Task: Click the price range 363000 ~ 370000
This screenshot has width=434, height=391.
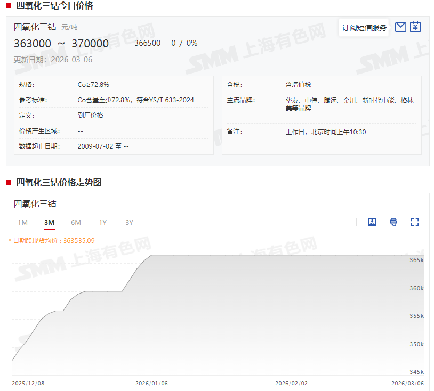Action: [61, 44]
